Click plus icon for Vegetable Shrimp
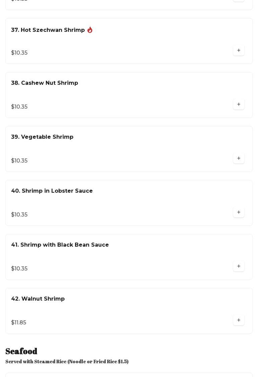258x377 pixels. tap(239, 158)
